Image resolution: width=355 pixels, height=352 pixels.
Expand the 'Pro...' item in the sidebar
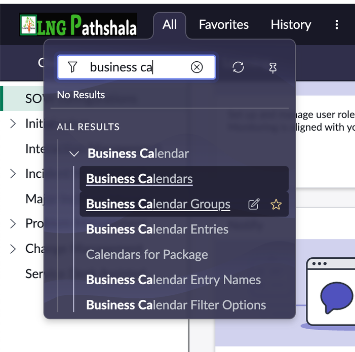(13, 223)
